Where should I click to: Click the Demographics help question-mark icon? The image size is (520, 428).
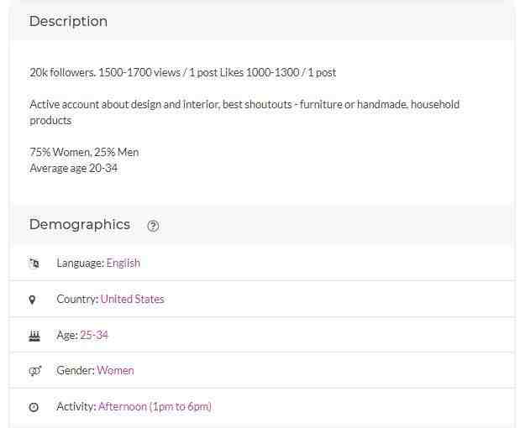coord(153,226)
